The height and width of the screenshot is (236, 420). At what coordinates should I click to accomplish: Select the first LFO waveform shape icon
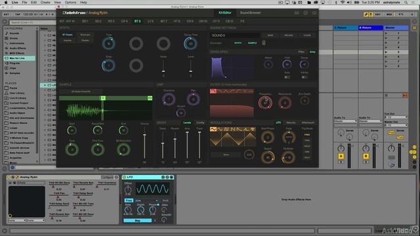(213, 129)
